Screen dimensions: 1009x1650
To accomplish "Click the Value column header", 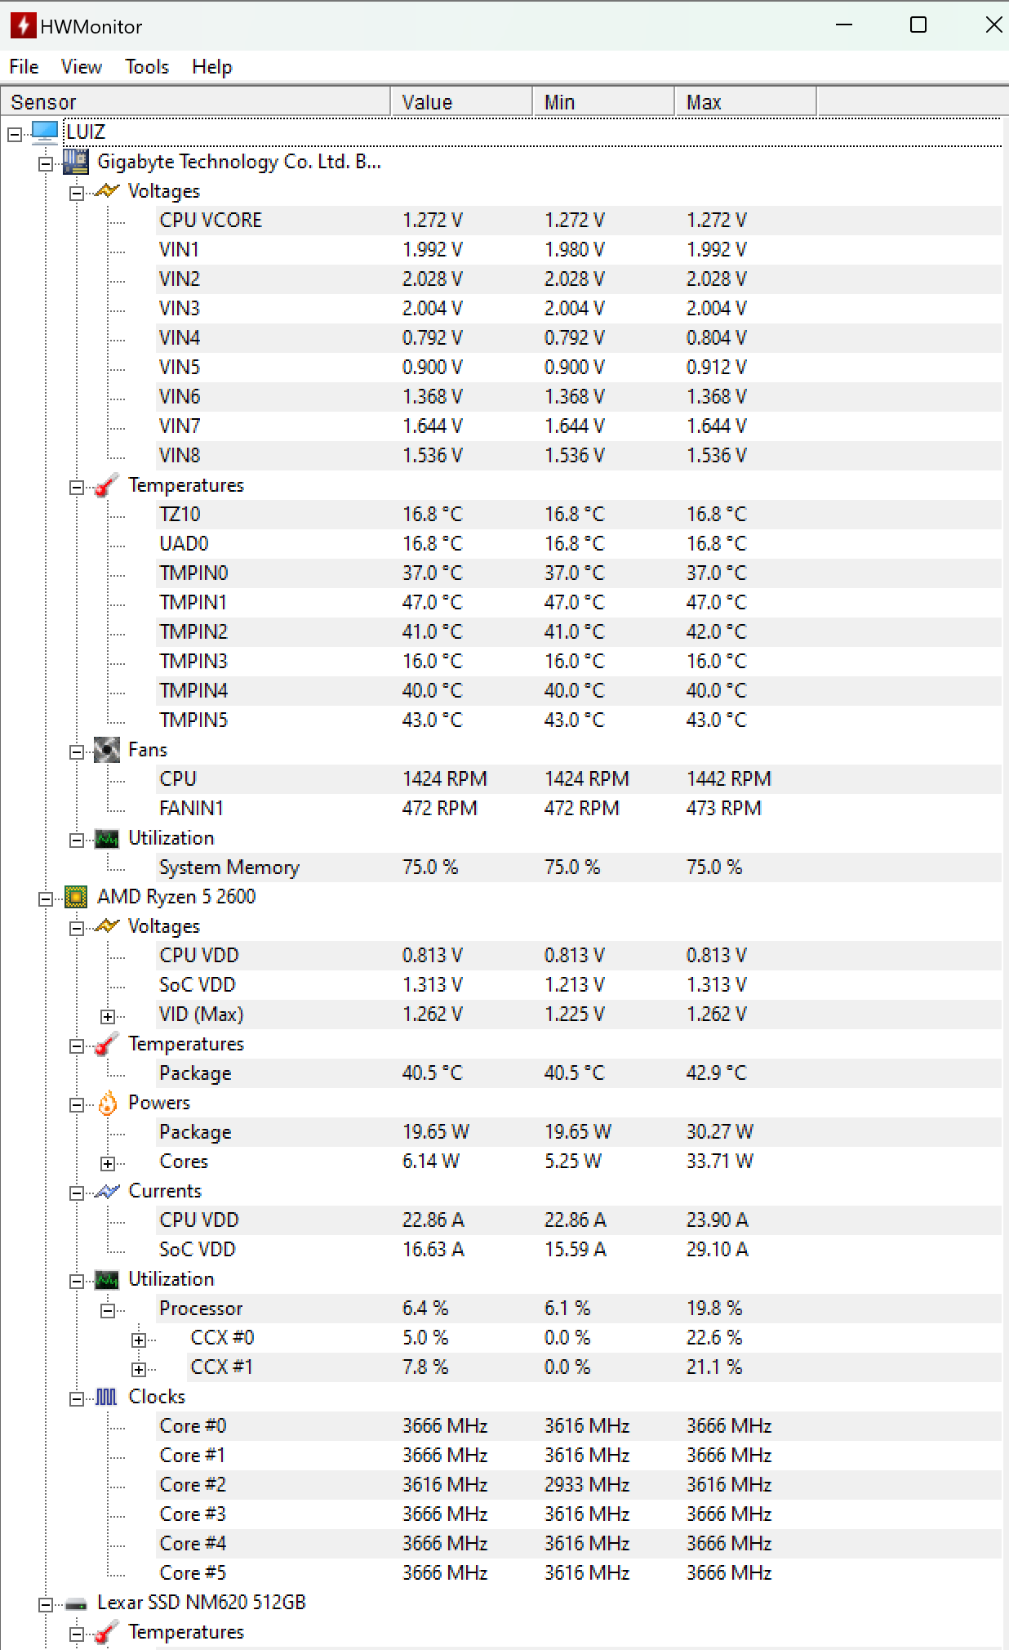I will [461, 102].
